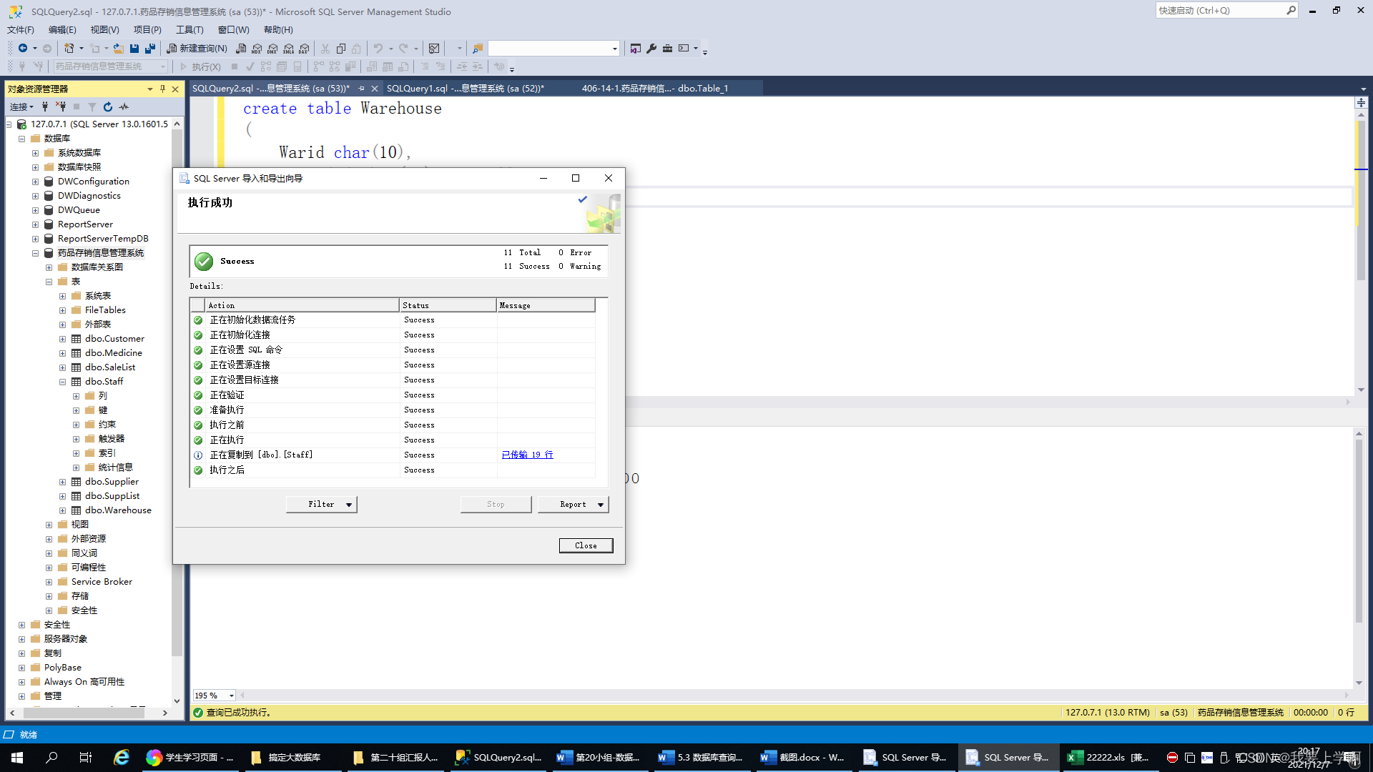Image resolution: width=1373 pixels, height=772 pixels.
Task: Open Windows search from taskbar
Action: pos(51,758)
